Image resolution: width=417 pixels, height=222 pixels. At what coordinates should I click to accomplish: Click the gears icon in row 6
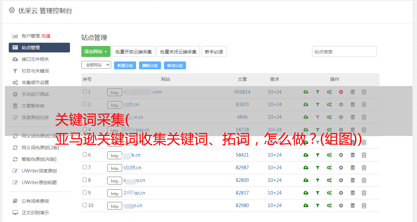pos(329,155)
